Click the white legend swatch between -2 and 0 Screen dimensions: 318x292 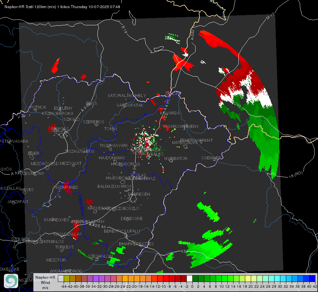pos(189,278)
